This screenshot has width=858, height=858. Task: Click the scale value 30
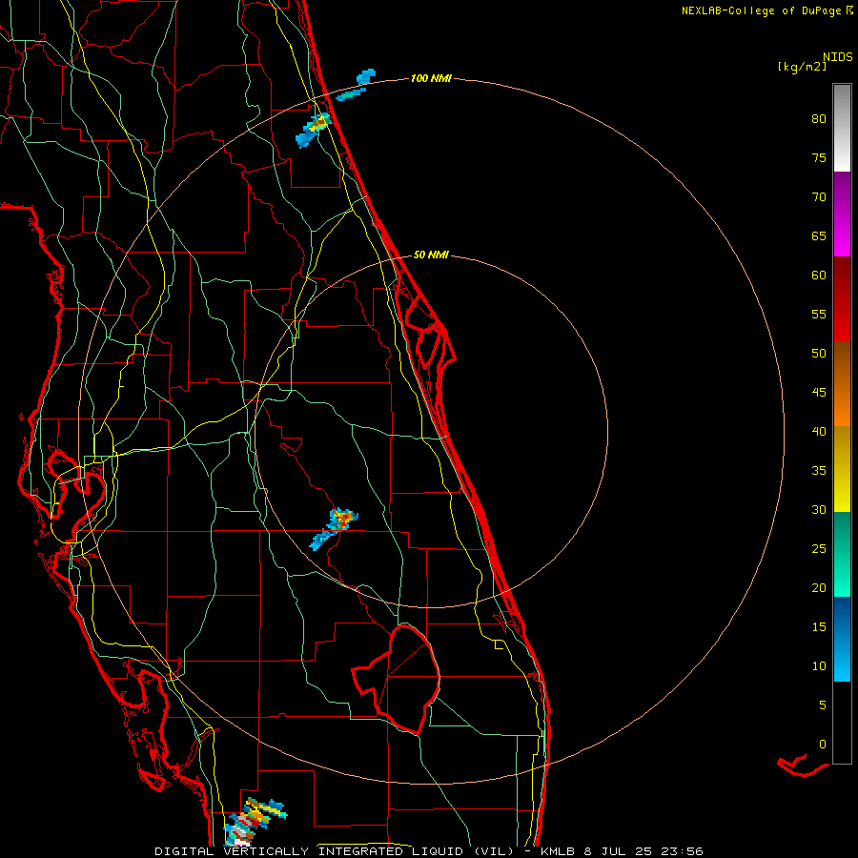(819, 509)
